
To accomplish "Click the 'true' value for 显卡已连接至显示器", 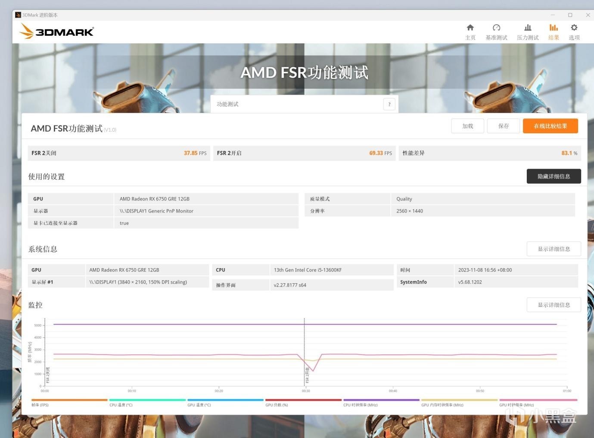I will pos(124,223).
